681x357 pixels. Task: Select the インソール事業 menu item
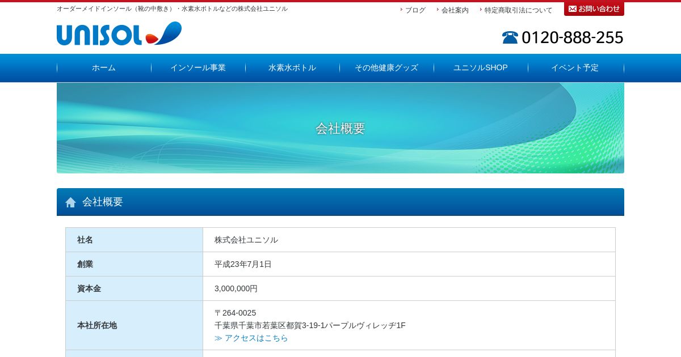pyautogui.click(x=198, y=68)
